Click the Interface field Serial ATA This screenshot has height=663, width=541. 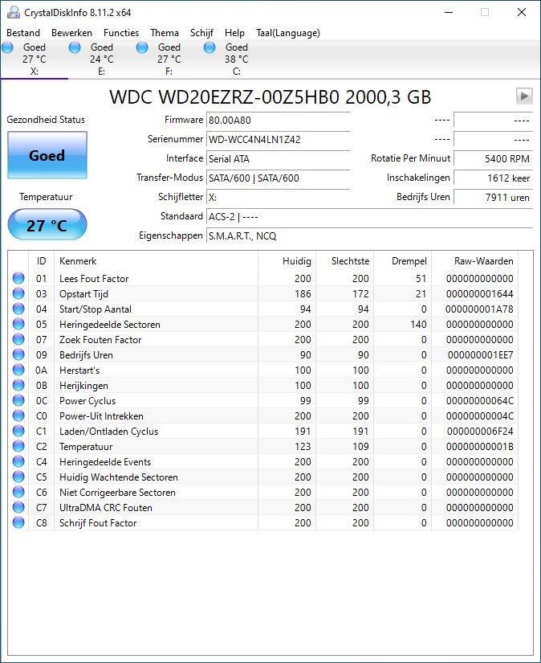click(x=278, y=158)
